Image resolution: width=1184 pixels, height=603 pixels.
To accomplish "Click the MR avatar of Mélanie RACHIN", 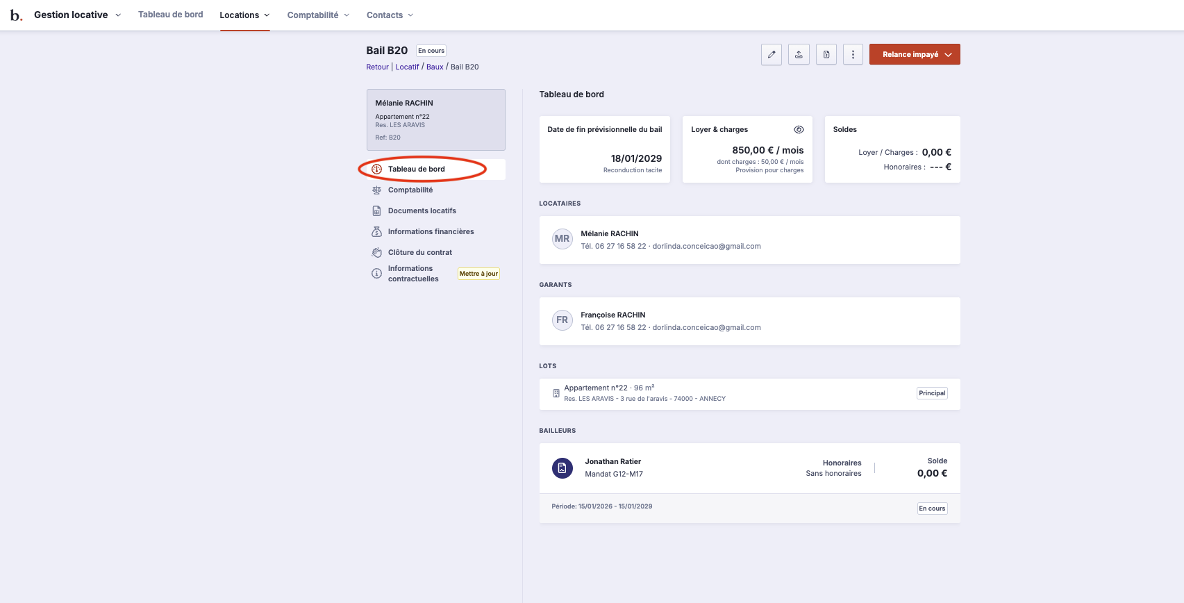I will tap(562, 239).
